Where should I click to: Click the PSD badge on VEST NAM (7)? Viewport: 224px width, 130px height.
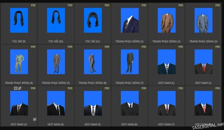tap(180, 88)
